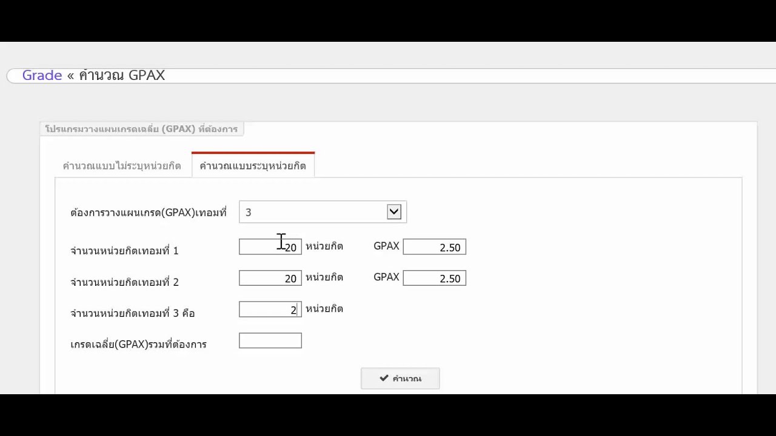
Task: Click the จำนวนหน่วยกิตเทอมที่ 2 label
Action: coord(124,282)
